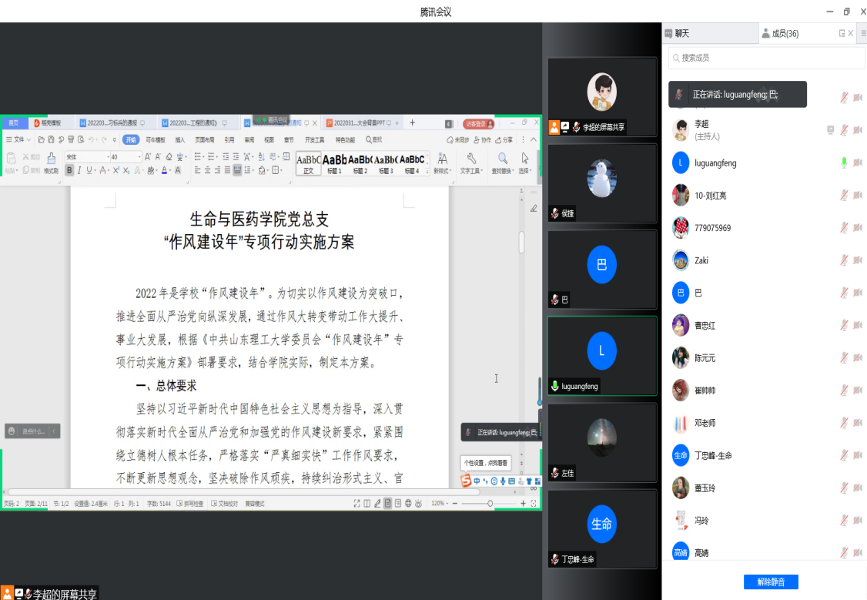Click the 解除静音 unmute button
Viewport: 867px width, 600px height.
point(770,582)
